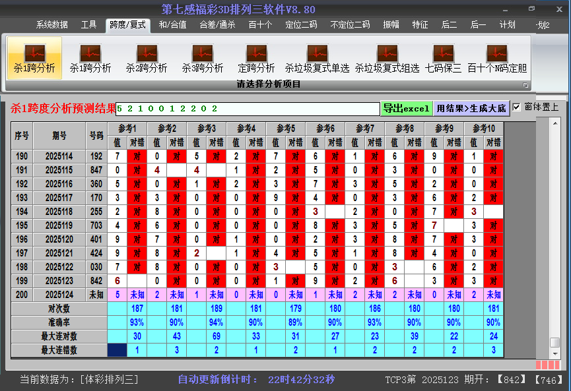Click the 导出excel button

click(407, 108)
